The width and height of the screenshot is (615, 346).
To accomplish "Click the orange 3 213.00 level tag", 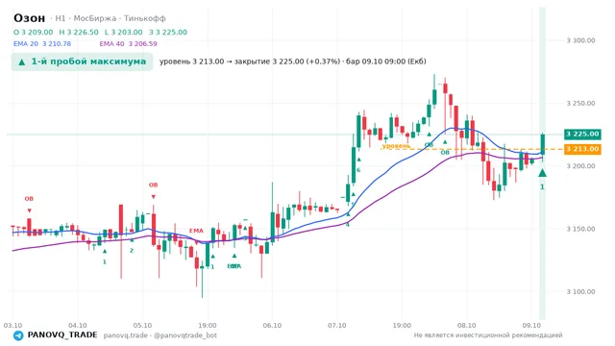I will click(582, 149).
